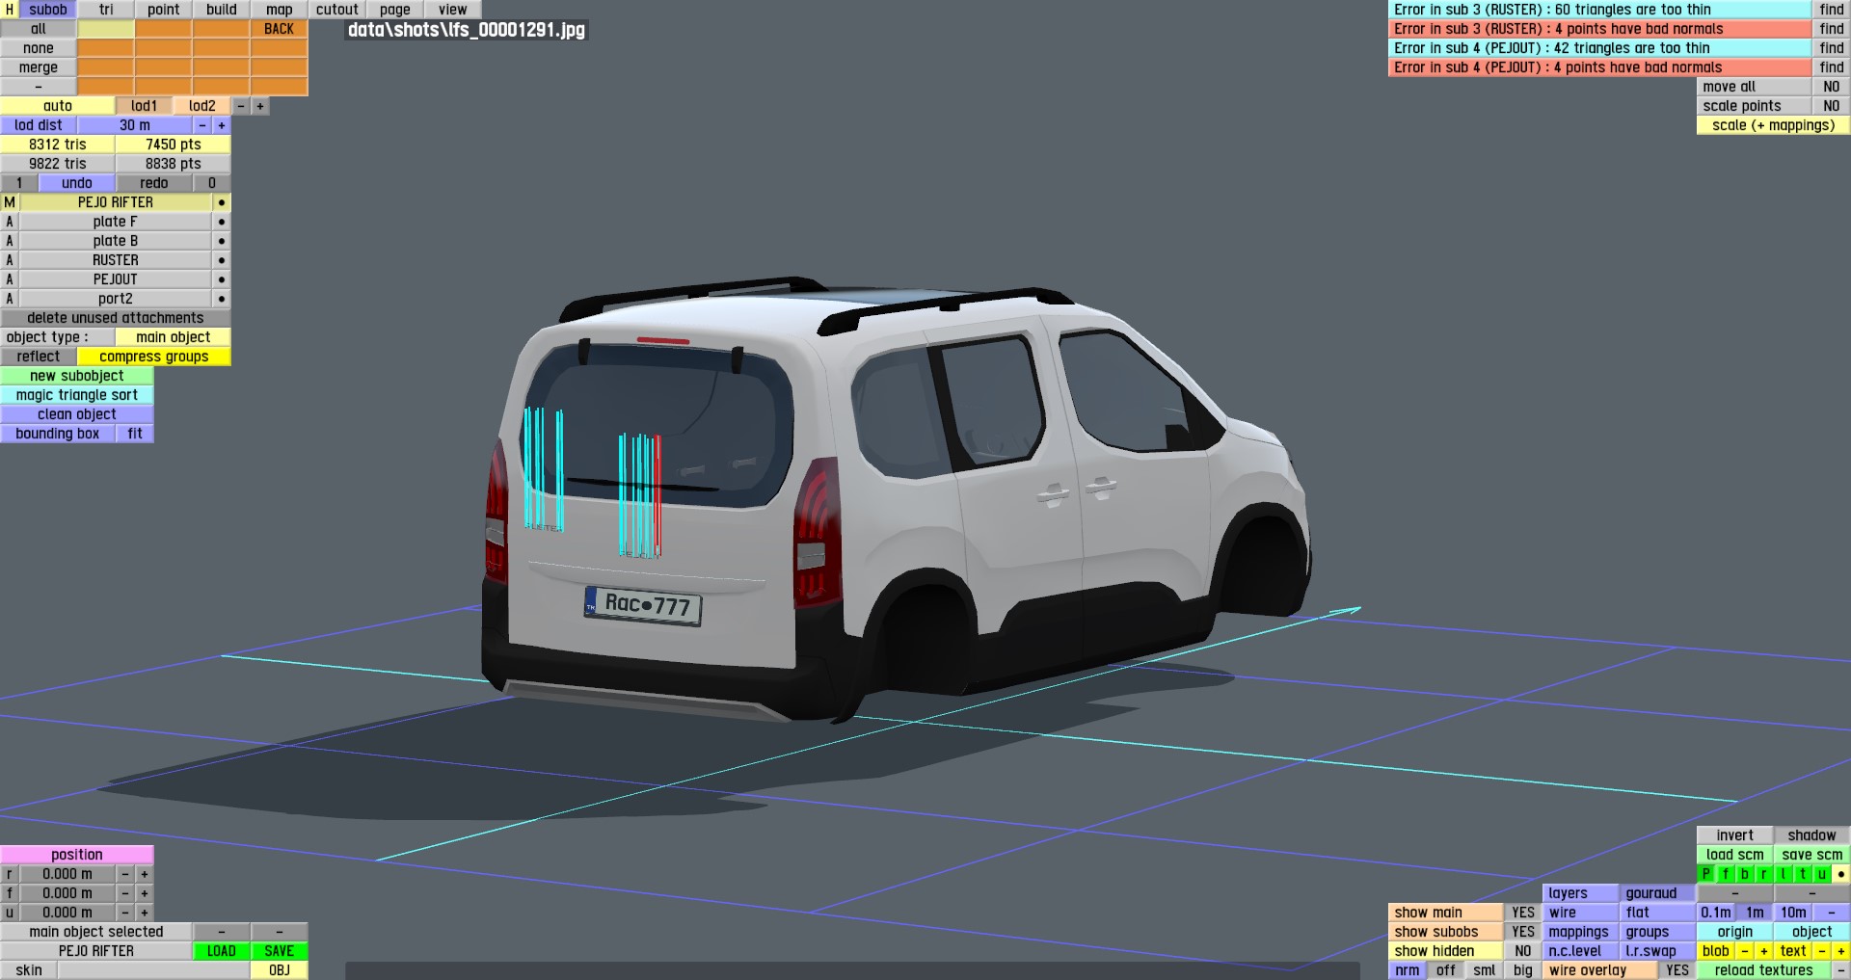Open the tri mode tab
Screen dimensions: 1851x980
pos(106,10)
